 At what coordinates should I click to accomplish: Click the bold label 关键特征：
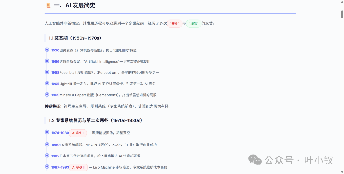click(x=53, y=106)
